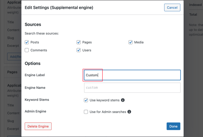Click the Sources heading text
Image resolution: width=203 pixels, height=137 pixels.
[33, 24]
